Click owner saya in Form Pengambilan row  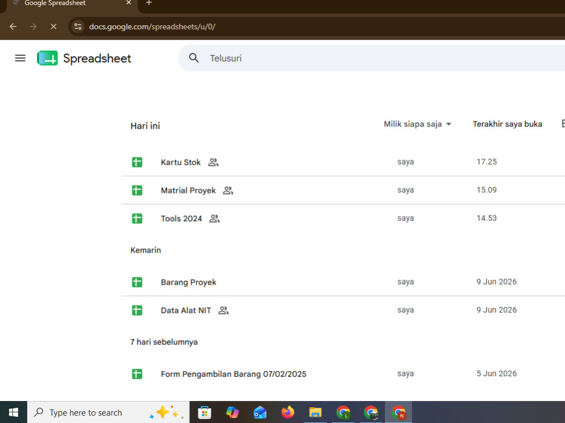point(405,373)
